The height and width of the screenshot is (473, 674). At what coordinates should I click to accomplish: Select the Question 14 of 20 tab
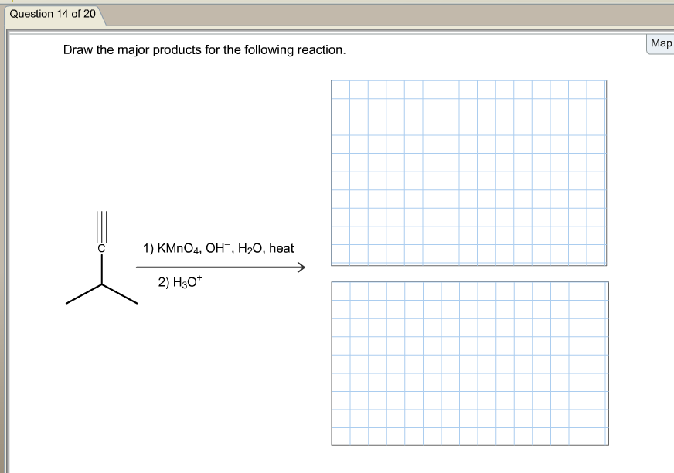51,13
